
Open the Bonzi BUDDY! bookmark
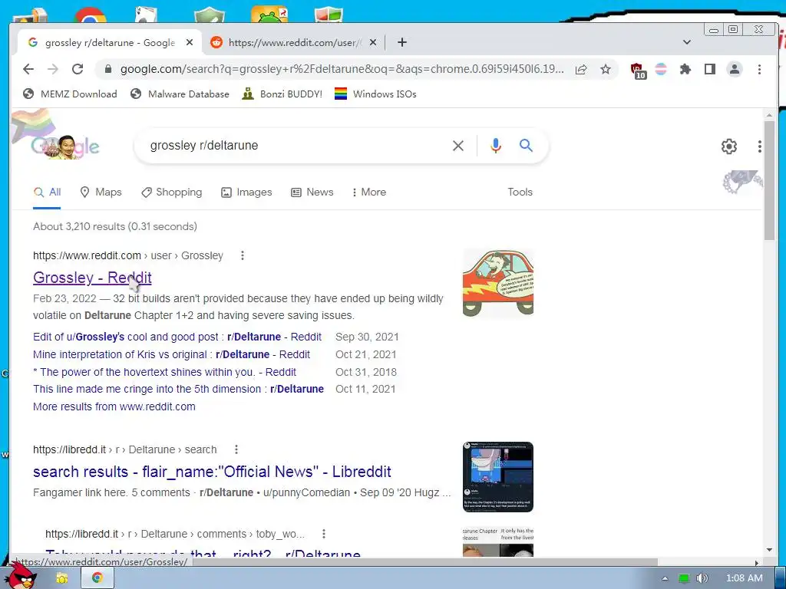click(x=282, y=94)
